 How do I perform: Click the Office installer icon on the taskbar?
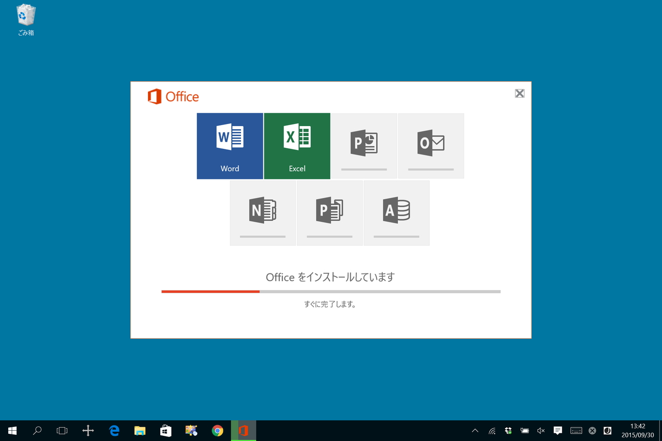(x=243, y=430)
